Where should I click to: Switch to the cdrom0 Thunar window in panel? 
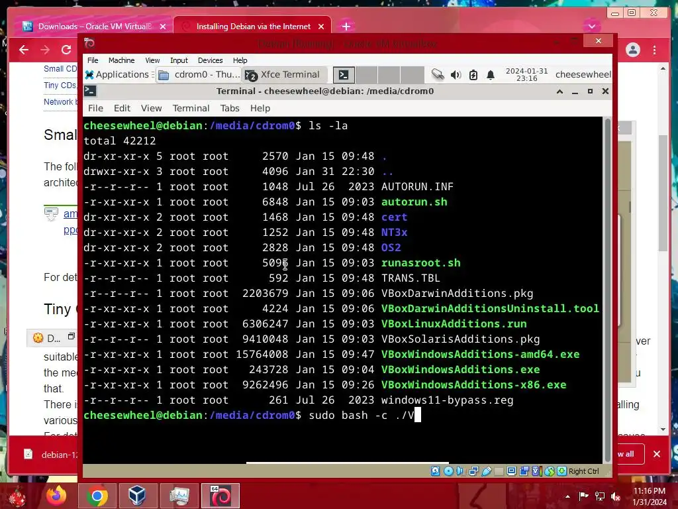[x=199, y=74]
